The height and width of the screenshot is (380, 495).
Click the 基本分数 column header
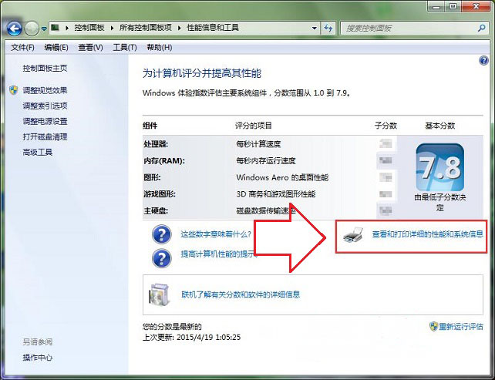point(439,126)
